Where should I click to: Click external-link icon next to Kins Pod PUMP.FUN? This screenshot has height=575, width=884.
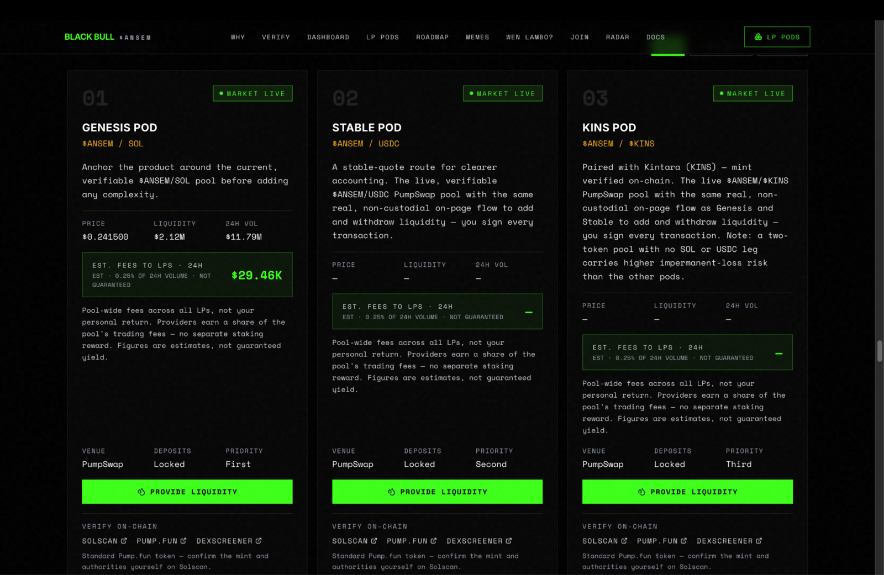coord(684,541)
